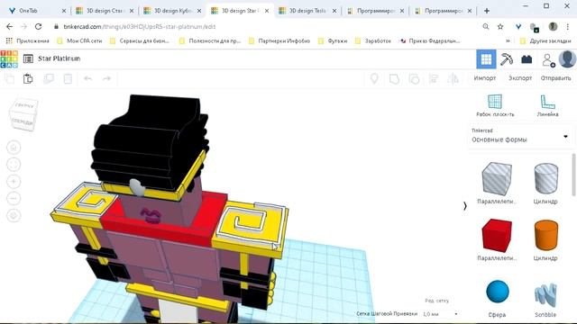This screenshot has height=324, width=577.
Task: Rename the Star Platinum design title
Action: [60, 58]
